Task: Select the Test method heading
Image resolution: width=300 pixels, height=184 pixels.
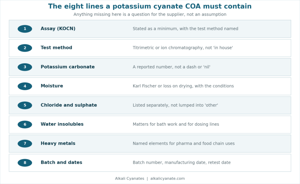Action: click(57, 48)
